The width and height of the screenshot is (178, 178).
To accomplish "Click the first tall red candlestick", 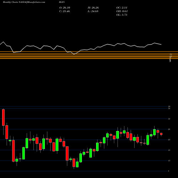I will [x=3, y=117].
